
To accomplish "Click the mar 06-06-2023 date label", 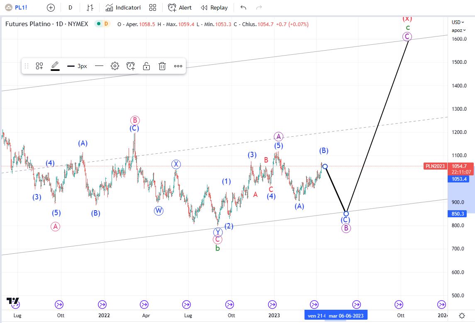I will click(346, 316).
